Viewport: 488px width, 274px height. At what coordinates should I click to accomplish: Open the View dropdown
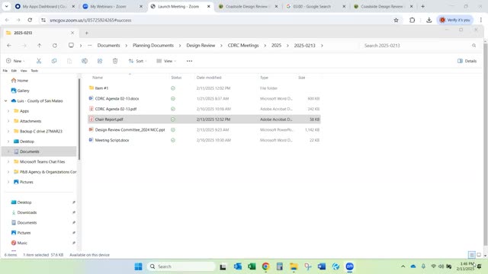click(x=166, y=61)
